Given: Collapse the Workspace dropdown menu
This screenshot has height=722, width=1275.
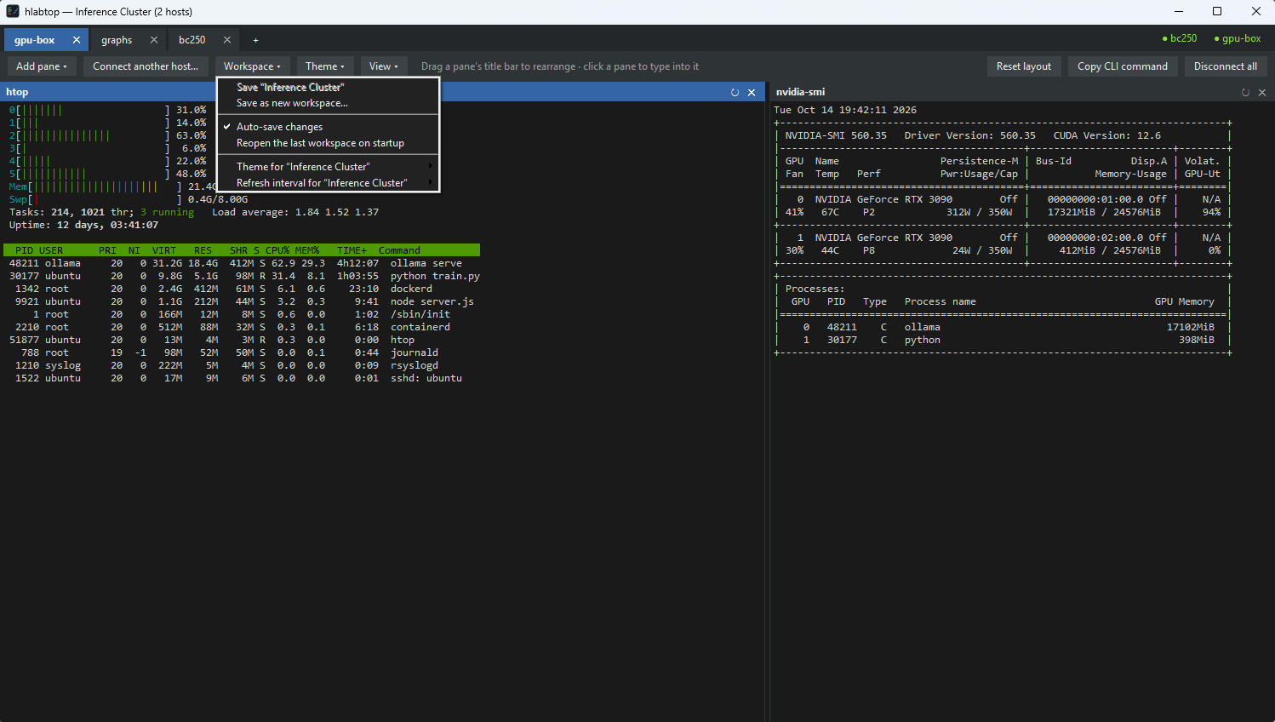Looking at the screenshot, I should click(x=252, y=66).
